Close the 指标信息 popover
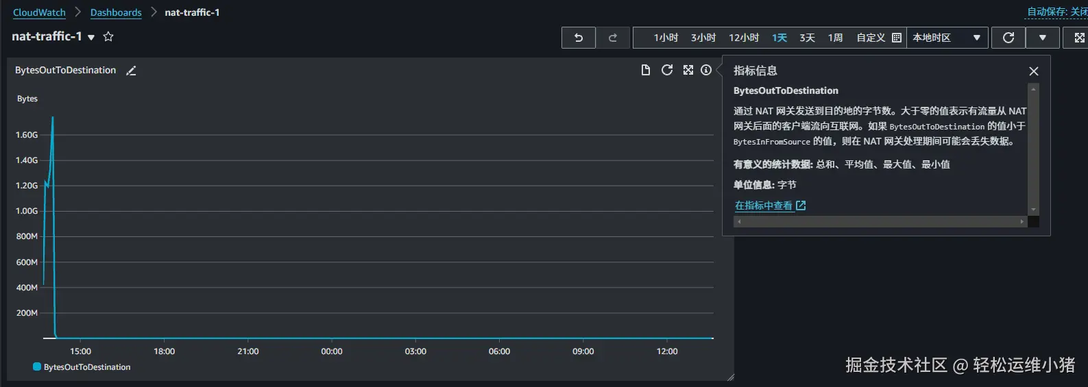 pyautogui.click(x=1034, y=71)
